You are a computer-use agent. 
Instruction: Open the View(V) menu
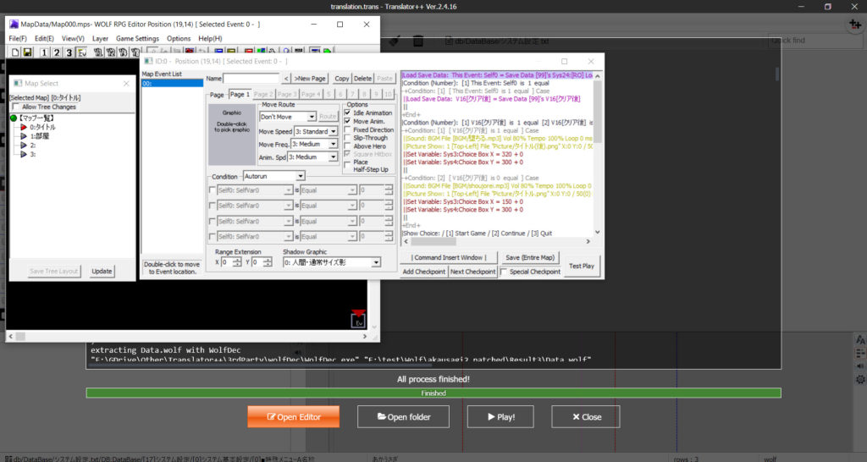[x=73, y=39]
